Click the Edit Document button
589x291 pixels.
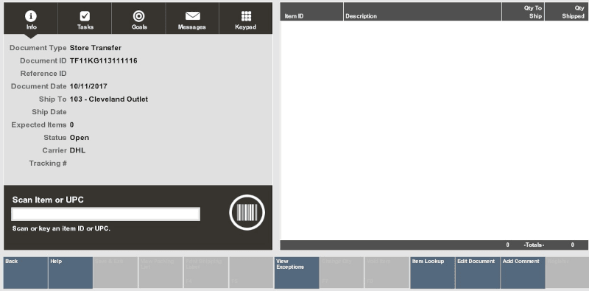point(477,273)
